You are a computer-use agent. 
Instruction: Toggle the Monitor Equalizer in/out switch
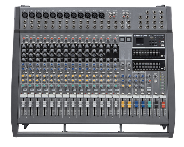pyautogui.click(x=162, y=56)
